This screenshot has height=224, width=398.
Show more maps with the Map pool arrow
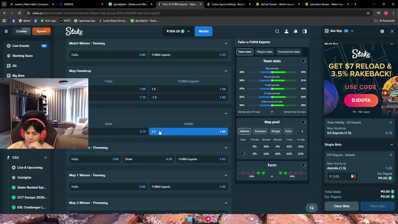302,131
